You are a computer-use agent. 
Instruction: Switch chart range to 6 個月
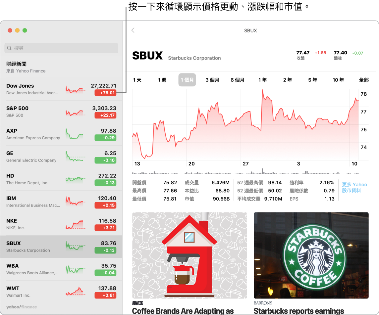click(x=237, y=80)
